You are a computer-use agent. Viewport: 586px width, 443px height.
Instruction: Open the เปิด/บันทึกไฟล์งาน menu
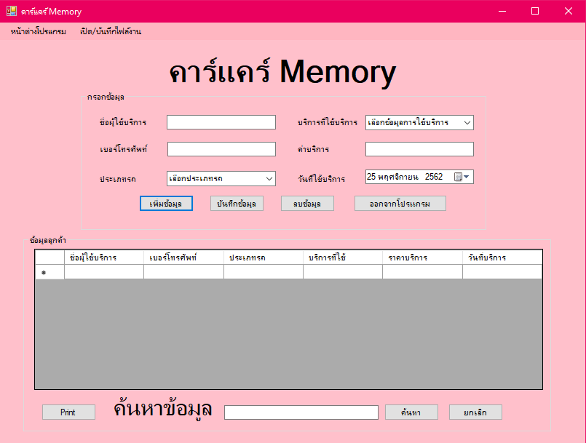click(x=111, y=31)
